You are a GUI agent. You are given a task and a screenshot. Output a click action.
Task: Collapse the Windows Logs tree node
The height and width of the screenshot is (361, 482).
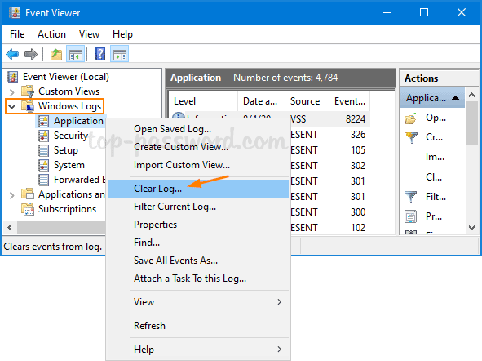click(12, 106)
